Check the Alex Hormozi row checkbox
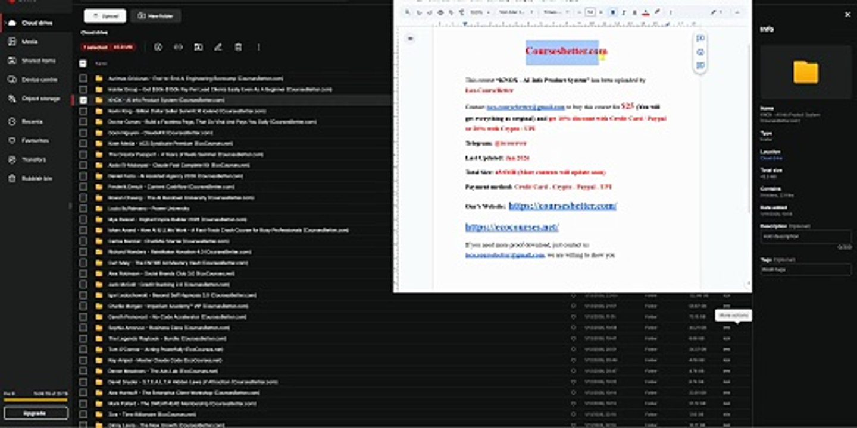 (83, 392)
